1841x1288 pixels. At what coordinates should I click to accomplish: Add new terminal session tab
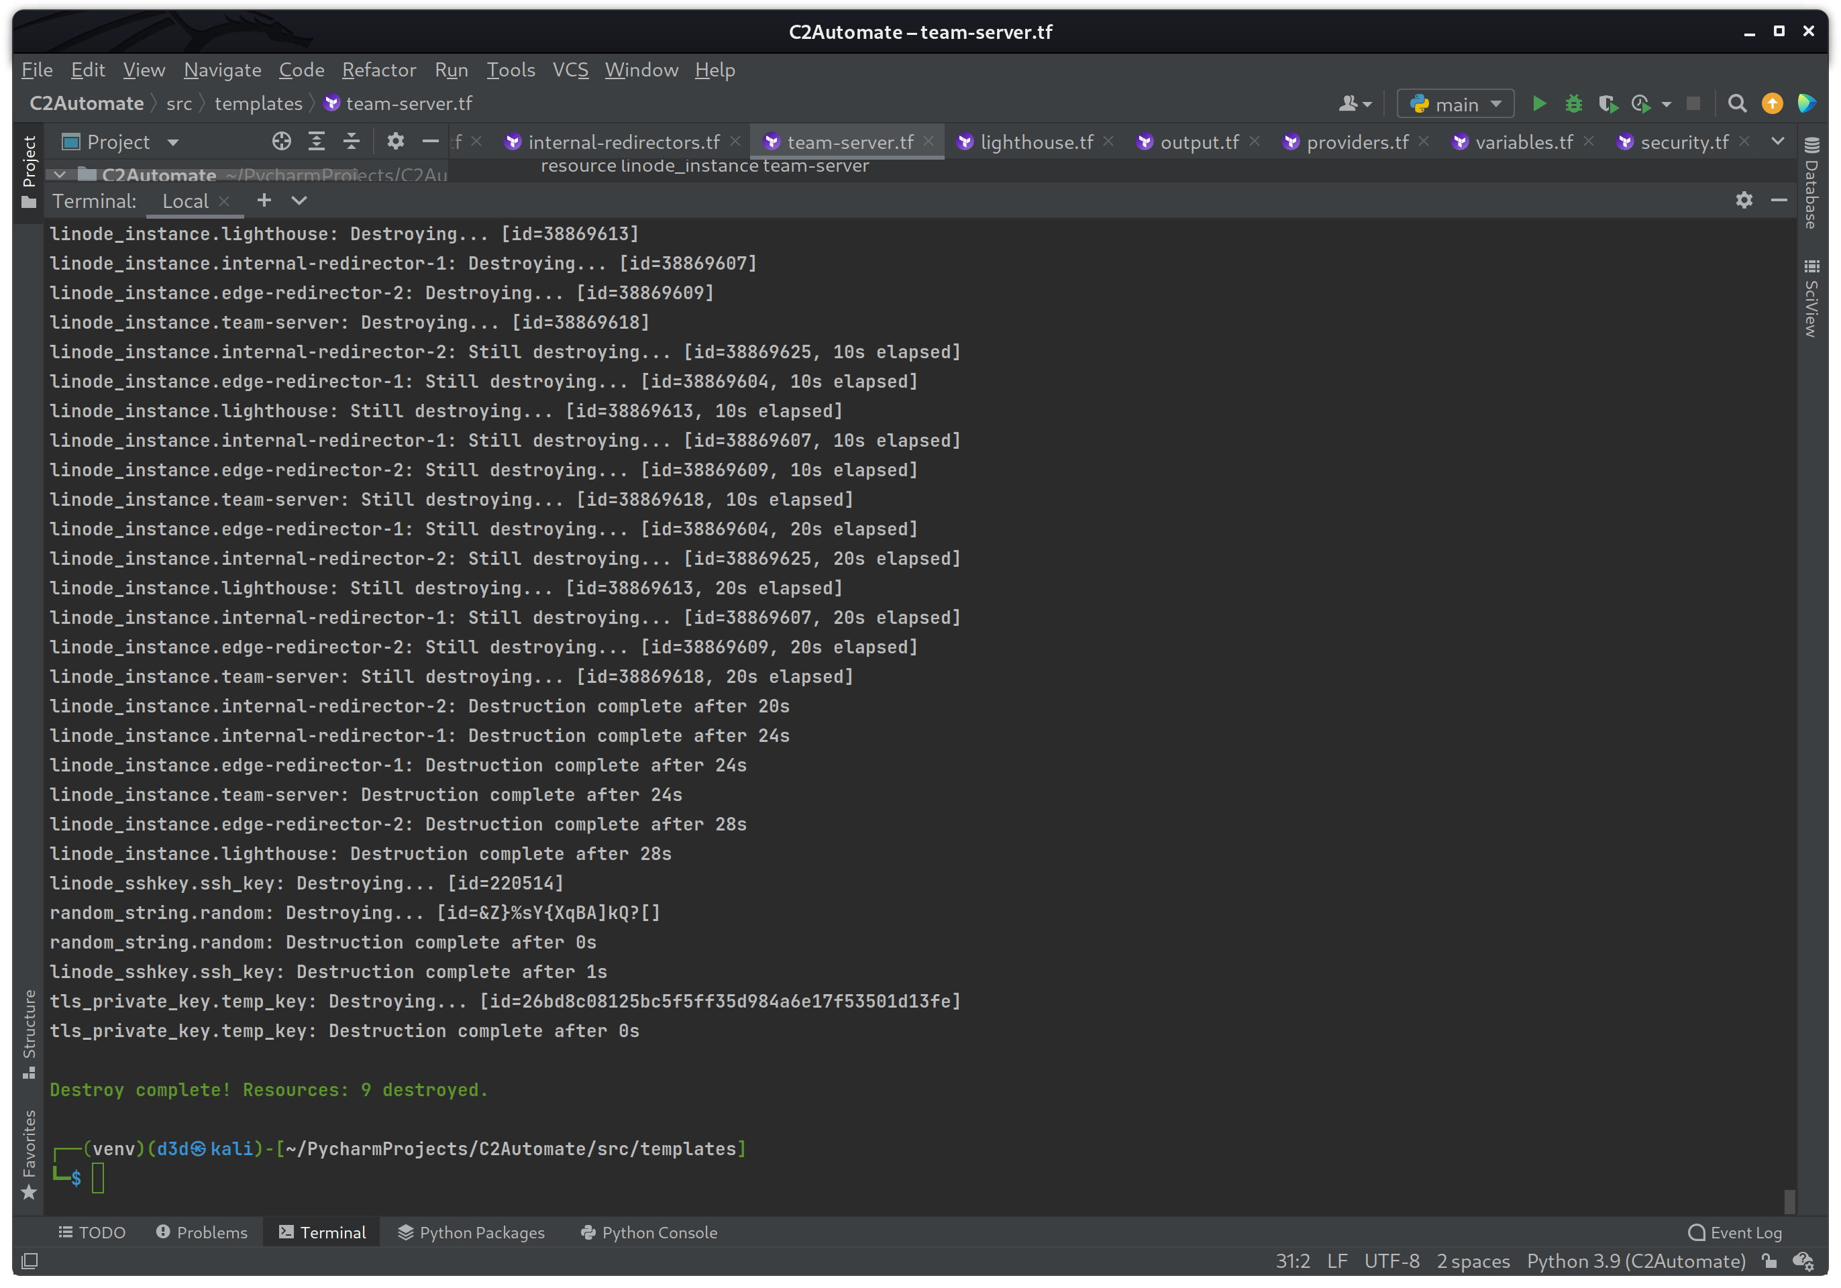tap(264, 201)
